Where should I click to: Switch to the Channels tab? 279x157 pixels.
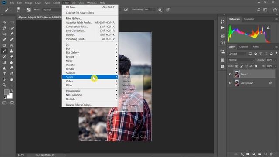244,47
